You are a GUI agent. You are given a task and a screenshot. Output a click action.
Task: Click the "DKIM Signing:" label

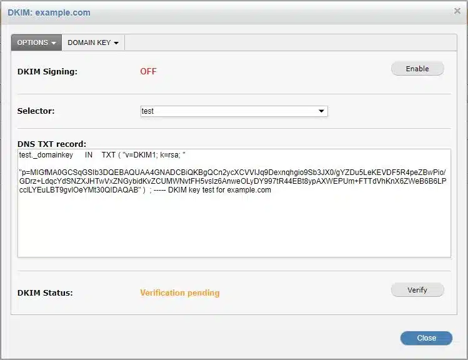click(47, 71)
